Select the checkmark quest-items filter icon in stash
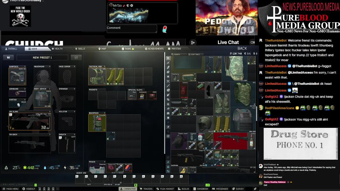The height and width of the screenshot is (191, 340). pyautogui.click(x=168, y=136)
